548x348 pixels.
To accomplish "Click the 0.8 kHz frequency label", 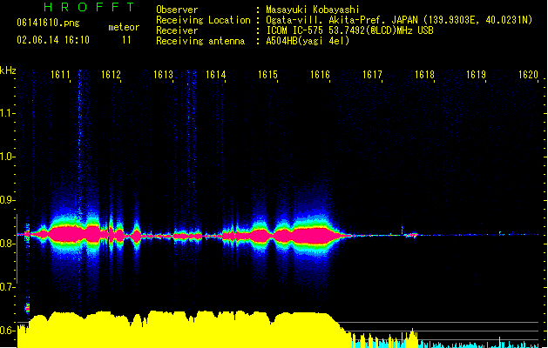I will click(x=7, y=244).
